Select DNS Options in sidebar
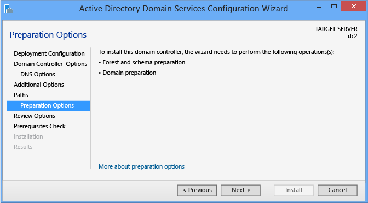The image size is (368, 203). click(38, 74)
